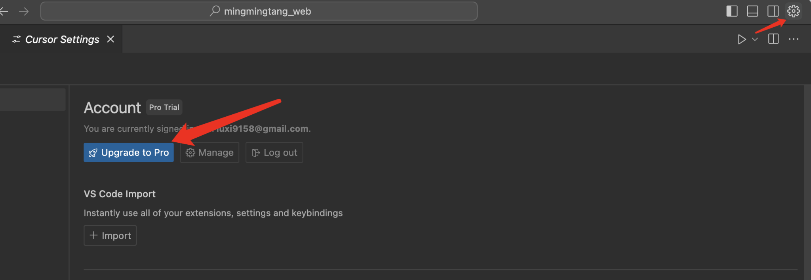The width and height of the screenshot is (811, 280).
Task: Open the More Actions ellipsis menu
Action: coord(794,39)
